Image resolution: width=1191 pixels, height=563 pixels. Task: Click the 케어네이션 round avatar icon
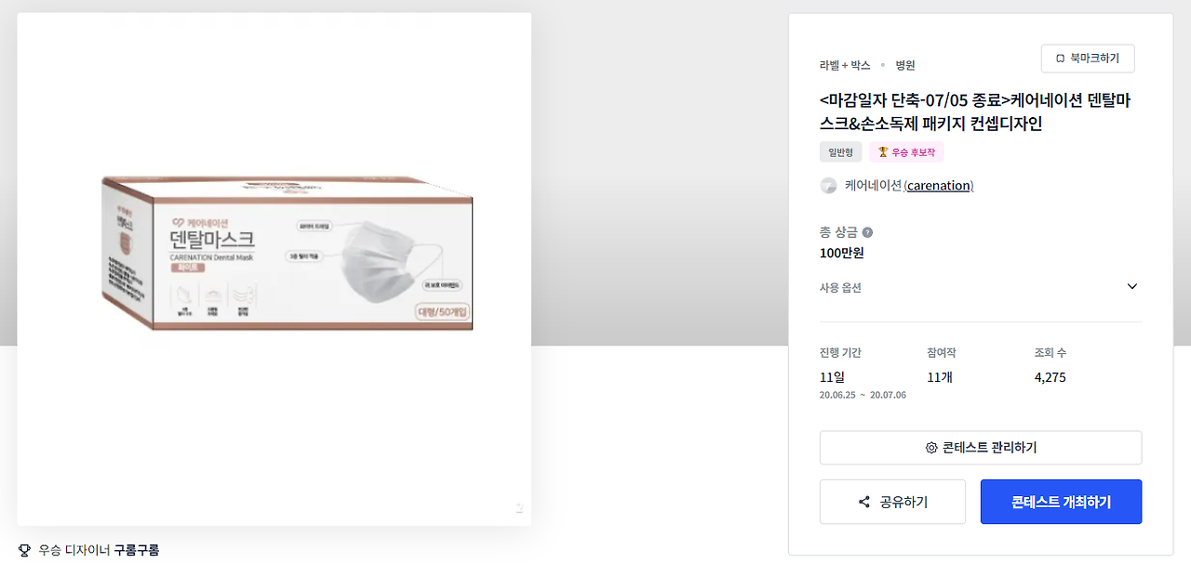point(828,186)
